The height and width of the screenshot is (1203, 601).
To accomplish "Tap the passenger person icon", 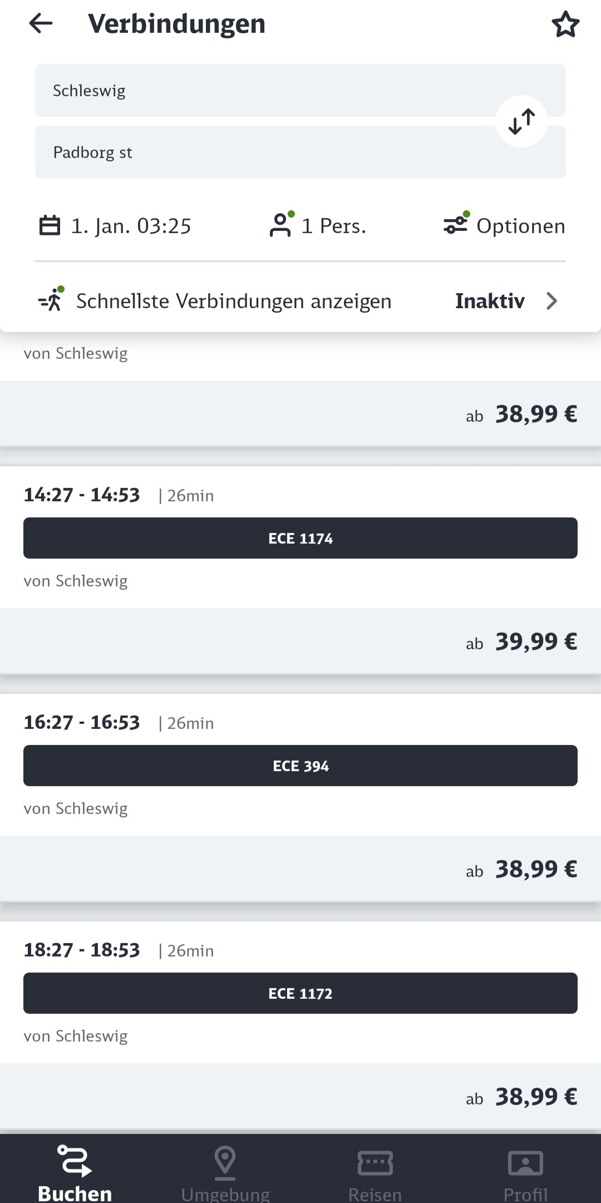I will [280, 225].
